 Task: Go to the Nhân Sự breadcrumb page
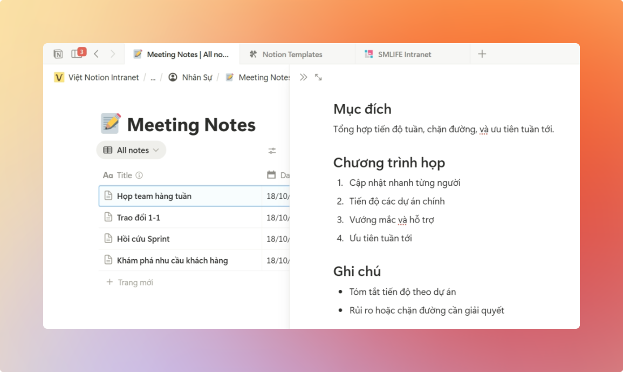coord(196,78)
